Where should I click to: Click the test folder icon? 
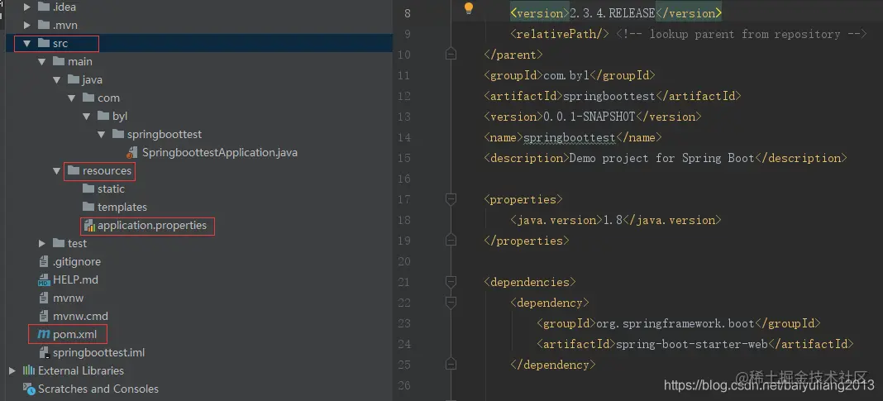pyautogui.click(x=59, y=243)
